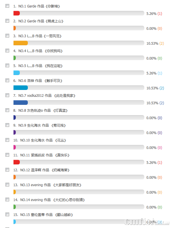Click the red progress bar under NO.1 Garde
Image resolution: width=175 pixels, height=228 pixels.
[17, 13]
